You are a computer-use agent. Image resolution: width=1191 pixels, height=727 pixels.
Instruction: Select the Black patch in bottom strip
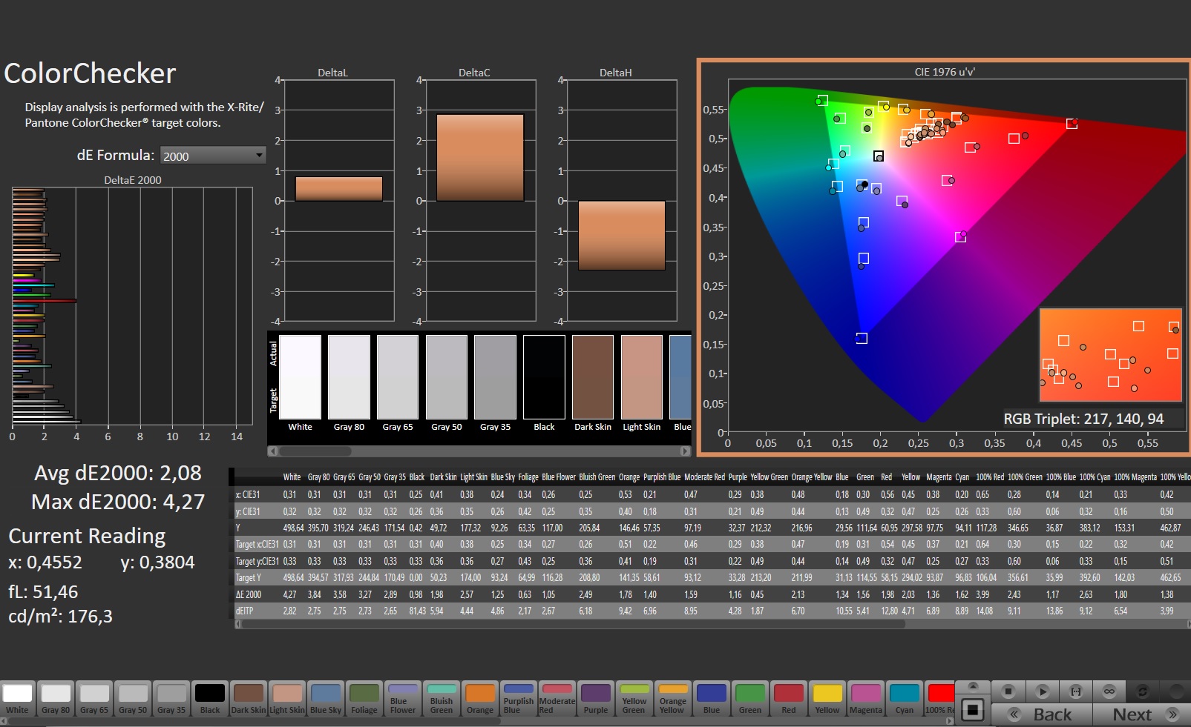(x=209, y=699)
